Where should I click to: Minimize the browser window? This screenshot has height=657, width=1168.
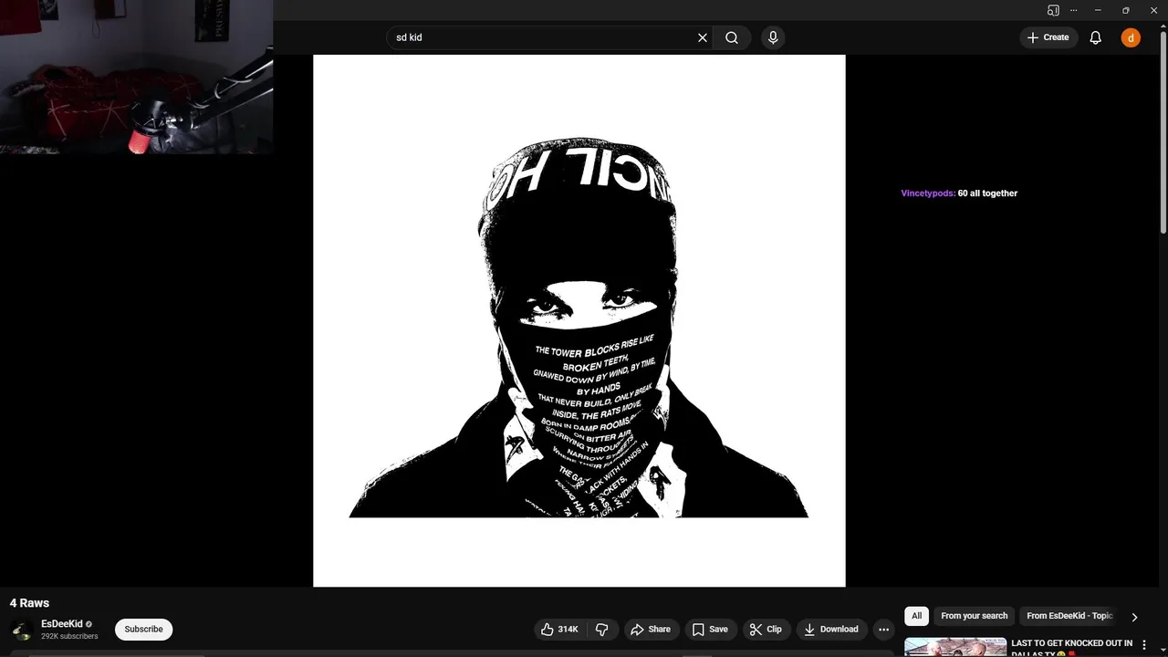coord(1098,10)
